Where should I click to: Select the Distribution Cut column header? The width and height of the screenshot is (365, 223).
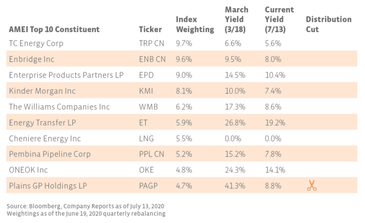pos(328,24)
